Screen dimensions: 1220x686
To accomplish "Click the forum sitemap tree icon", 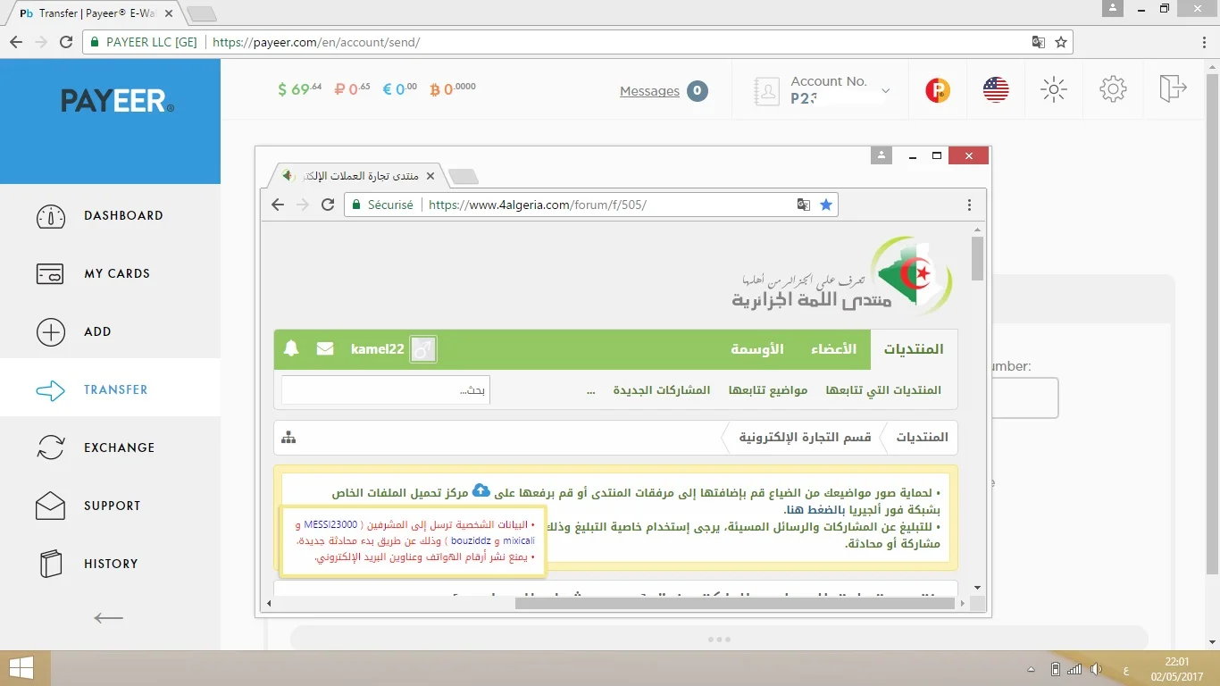I will pyautogui.click(x=288, y=438).
